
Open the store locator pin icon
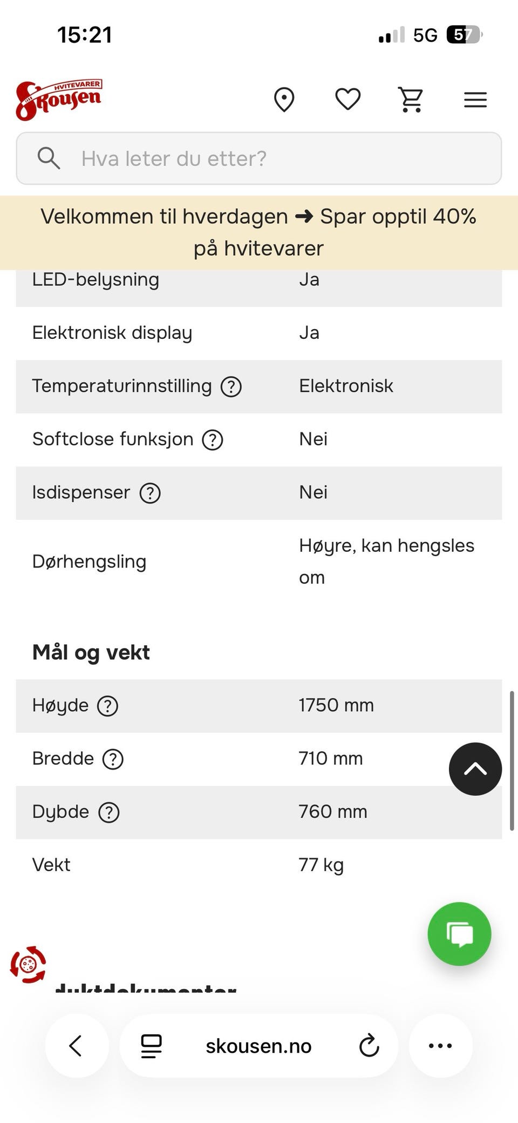284,99
